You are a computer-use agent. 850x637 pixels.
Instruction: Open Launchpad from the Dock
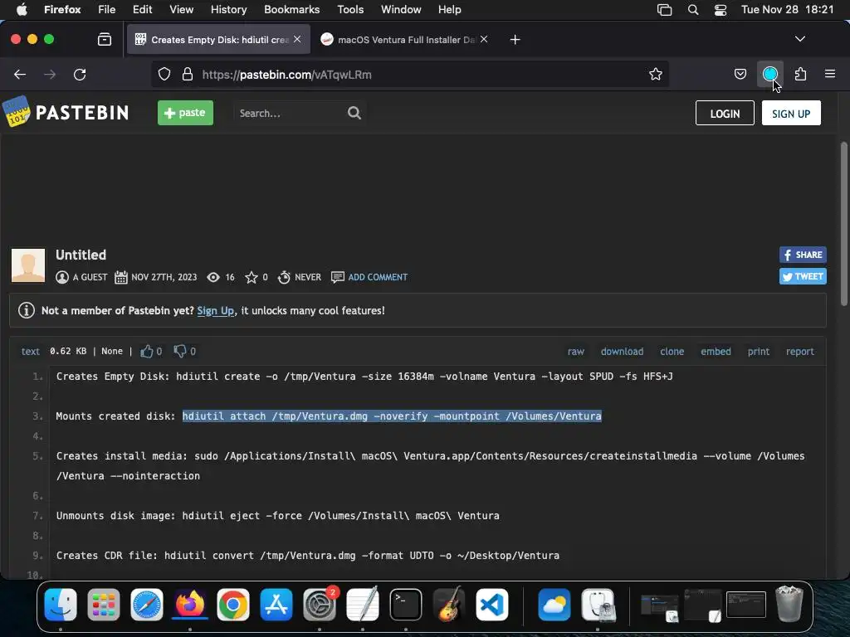[x=104, y=604]
